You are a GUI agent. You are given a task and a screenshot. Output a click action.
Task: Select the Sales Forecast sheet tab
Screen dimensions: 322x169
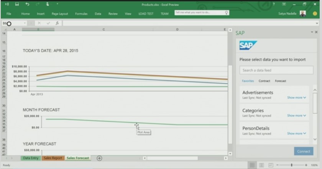(x=78, y=158)
